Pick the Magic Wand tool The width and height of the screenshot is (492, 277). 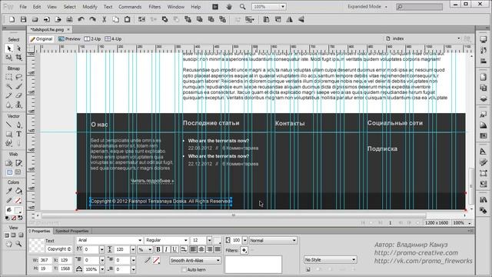coord(8,86)
